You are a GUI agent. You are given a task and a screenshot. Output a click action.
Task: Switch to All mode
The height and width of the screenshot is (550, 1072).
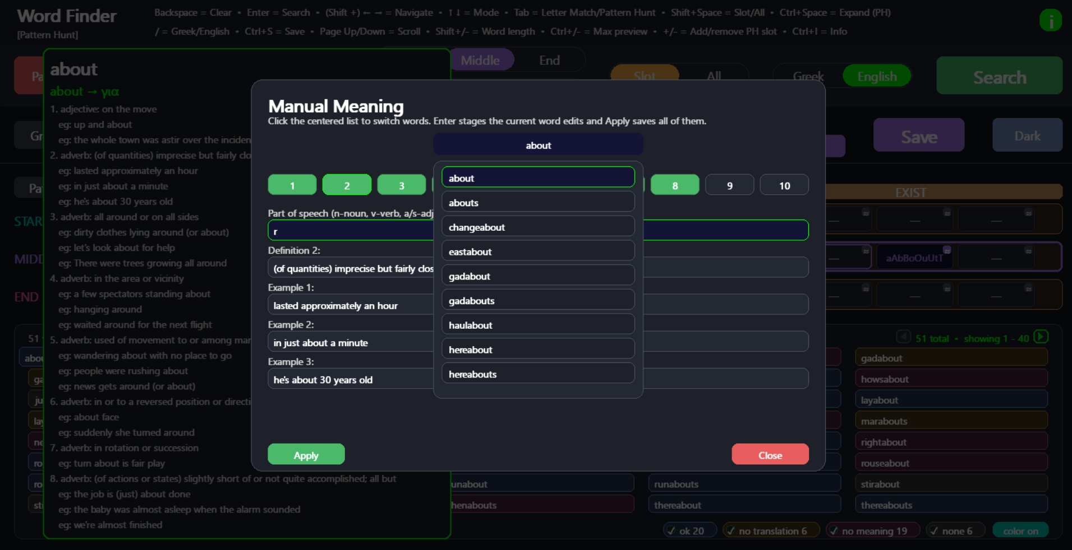pyautogui.click(x=714, y=76)
